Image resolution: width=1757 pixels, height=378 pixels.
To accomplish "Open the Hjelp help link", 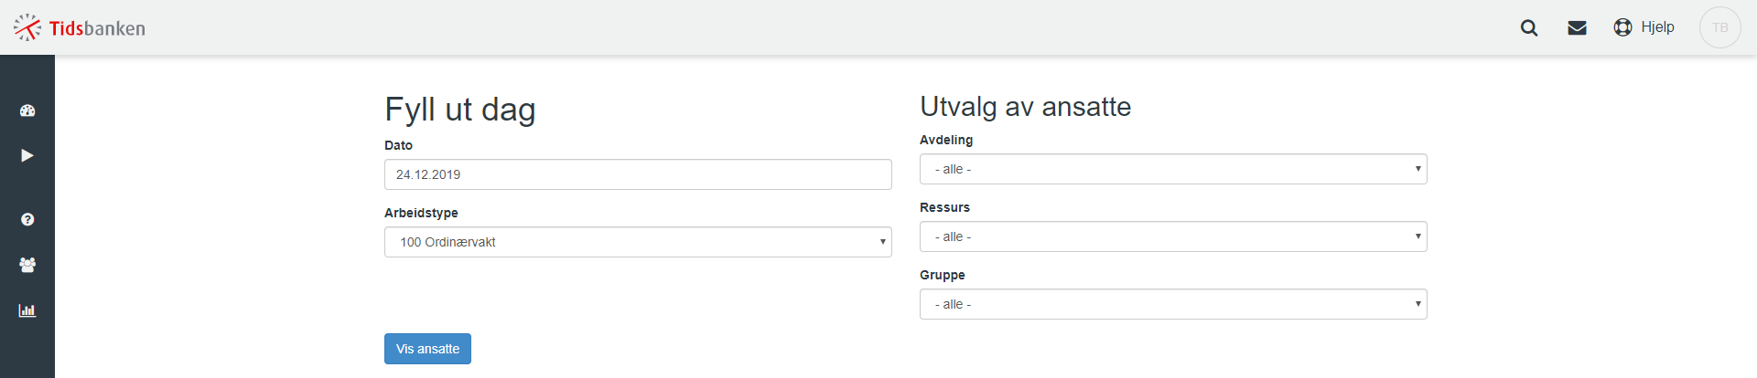I will (x=1644, y=27).
